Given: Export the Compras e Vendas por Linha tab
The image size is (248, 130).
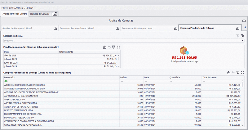Looking at the screenshot, I should (176, 28).
